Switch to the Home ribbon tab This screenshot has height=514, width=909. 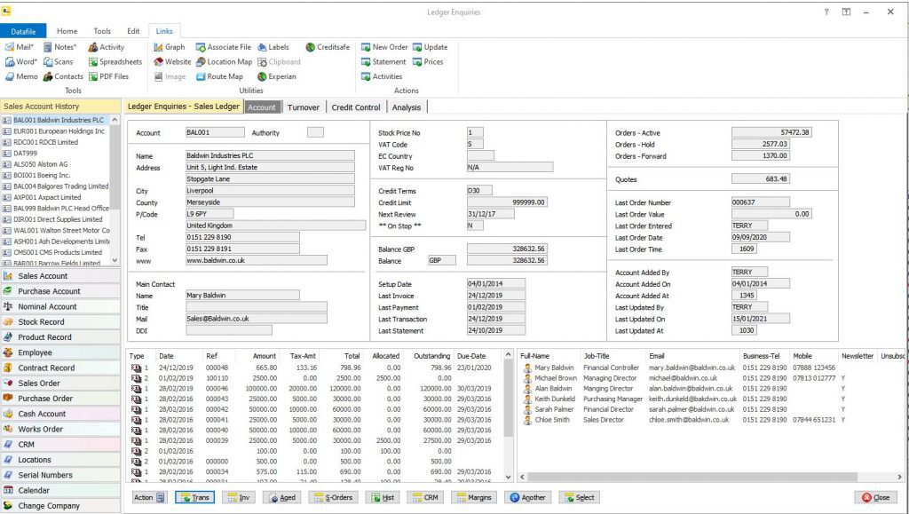pyautogui.click(x=67, y=31)
